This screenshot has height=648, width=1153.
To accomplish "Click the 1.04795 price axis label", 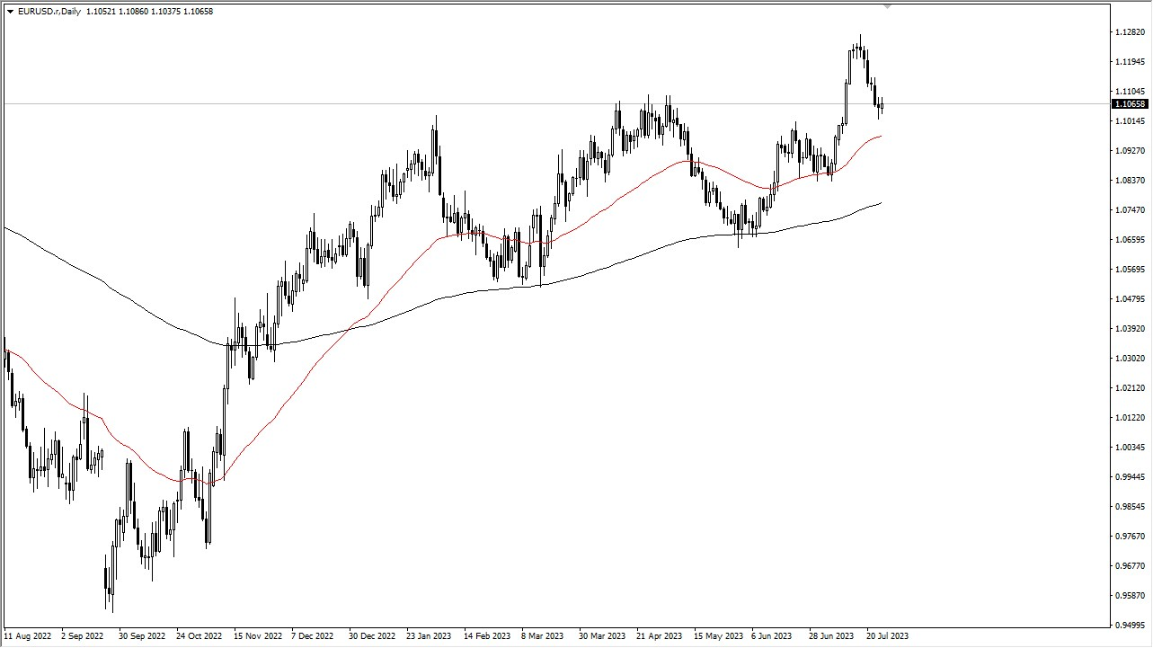I will click(x=1130, y=299).
